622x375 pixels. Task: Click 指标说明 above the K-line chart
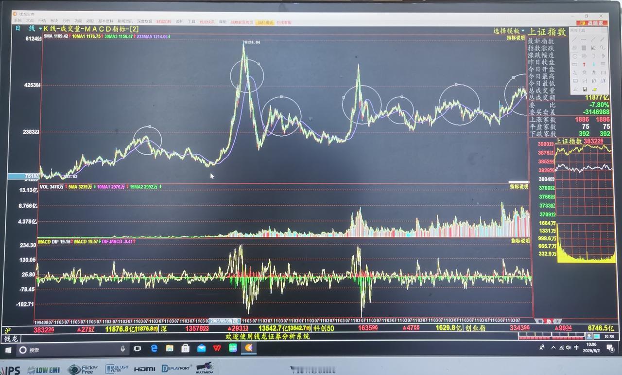point(516,37)
